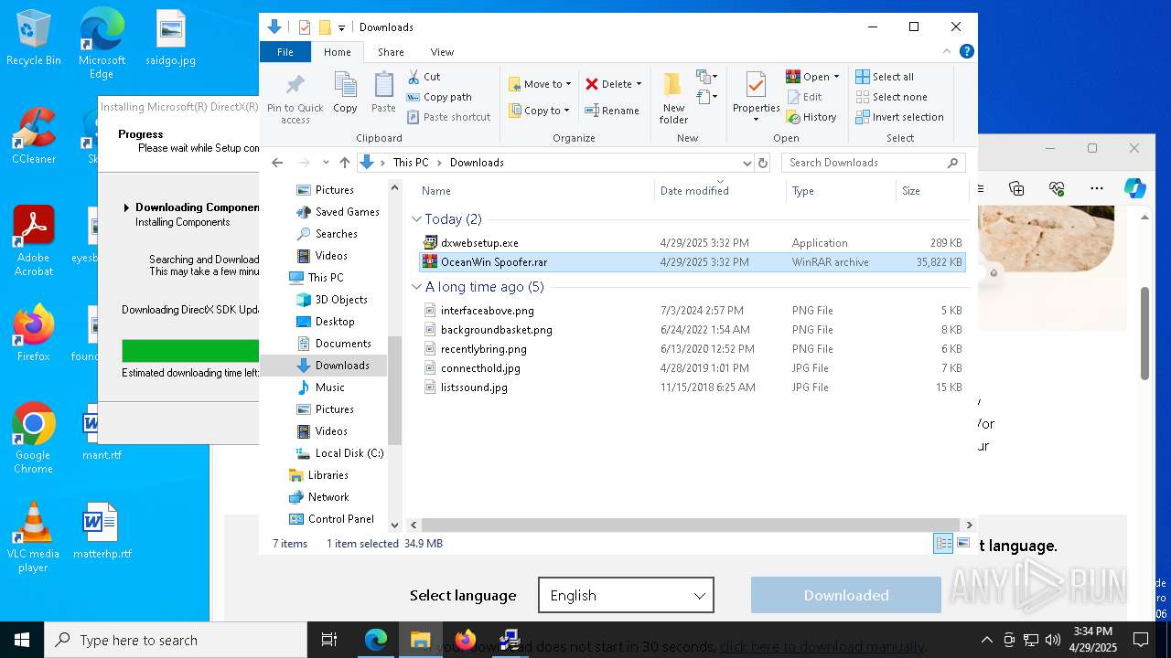Create a New folder from ribbon
Image resolution: width=1171 pixels, height=658 pixels.
click(673, 98)
